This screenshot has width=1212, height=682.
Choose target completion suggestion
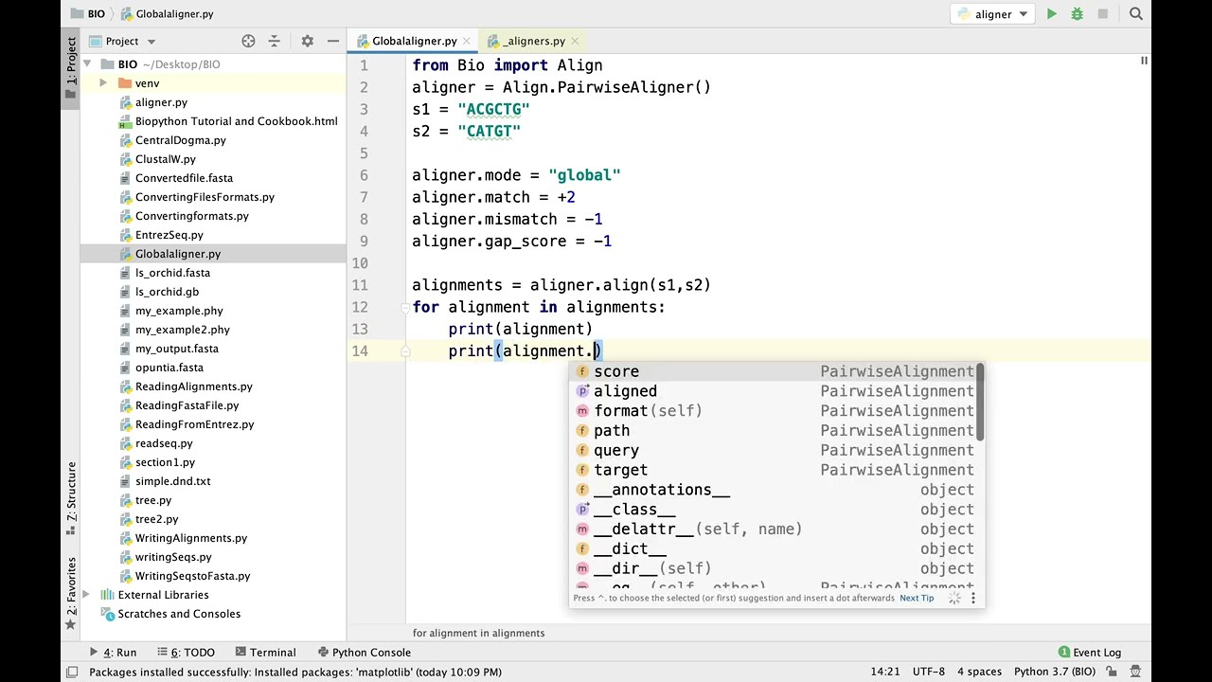pos(774,470)
